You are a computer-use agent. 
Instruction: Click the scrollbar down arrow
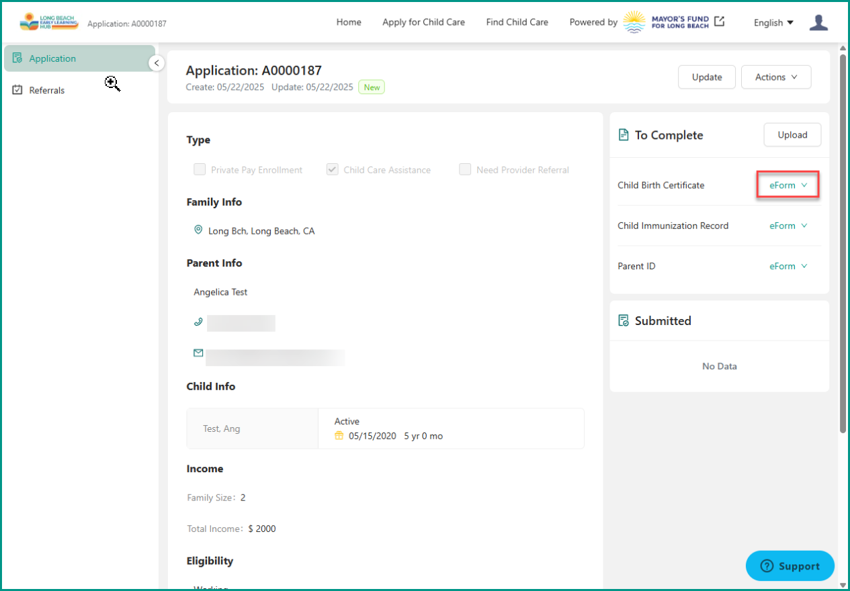(x=843, y=585)
